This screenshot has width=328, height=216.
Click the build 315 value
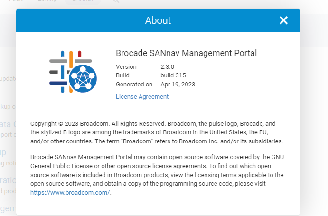[x=173, y=75]
